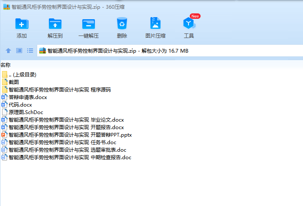Click the doc icon of 任务书.doc
303x206 pixels.
tap(4, 142)
